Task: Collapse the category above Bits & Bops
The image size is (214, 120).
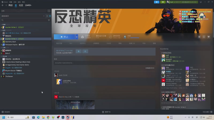Action: click(x=1, y=30)
